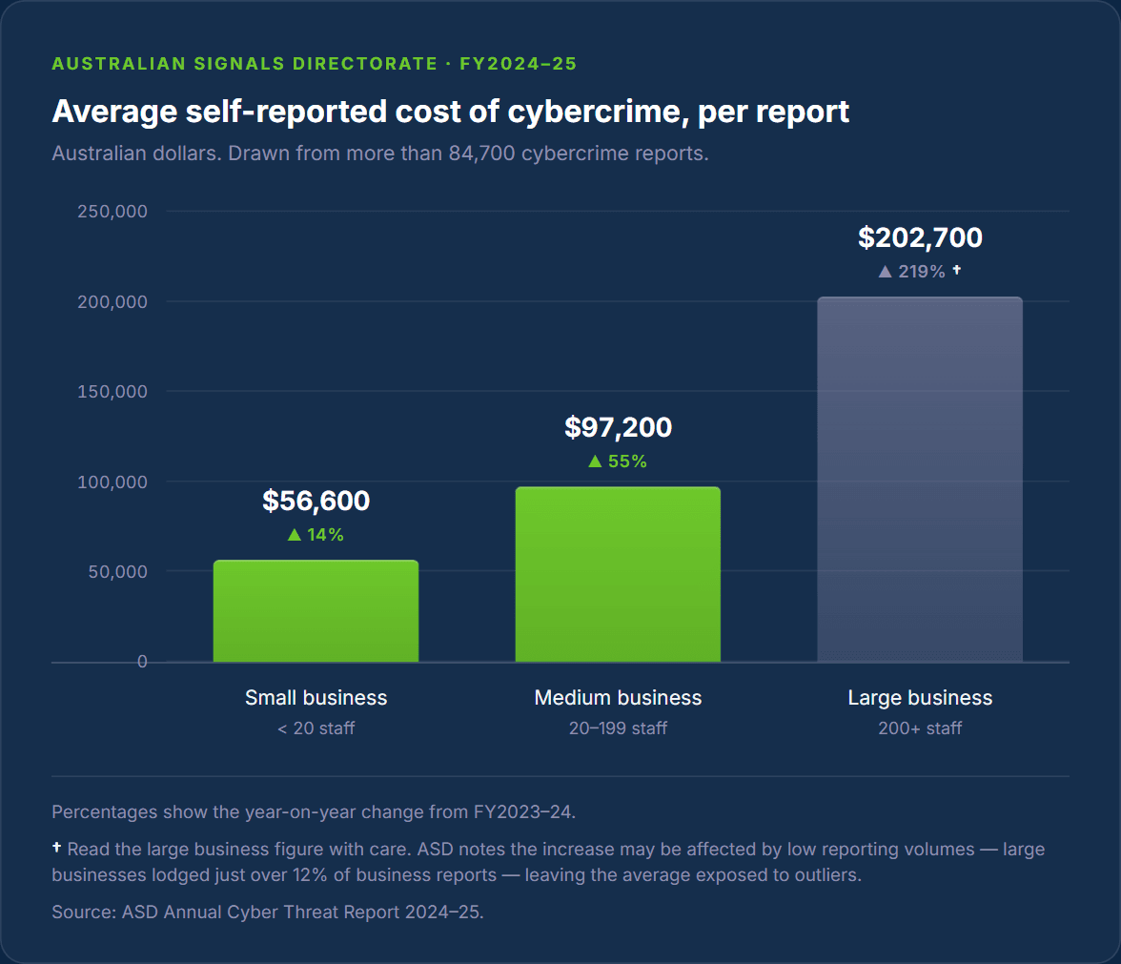Select the 14% change text

click(325, 535)
